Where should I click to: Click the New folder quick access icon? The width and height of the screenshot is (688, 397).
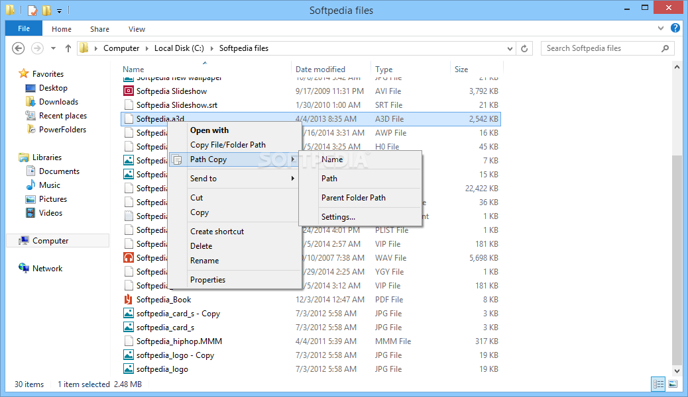[x=46, y=10]
